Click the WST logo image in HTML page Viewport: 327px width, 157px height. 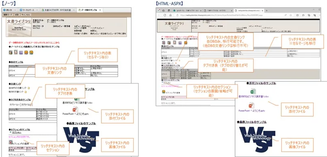point(257,140)
